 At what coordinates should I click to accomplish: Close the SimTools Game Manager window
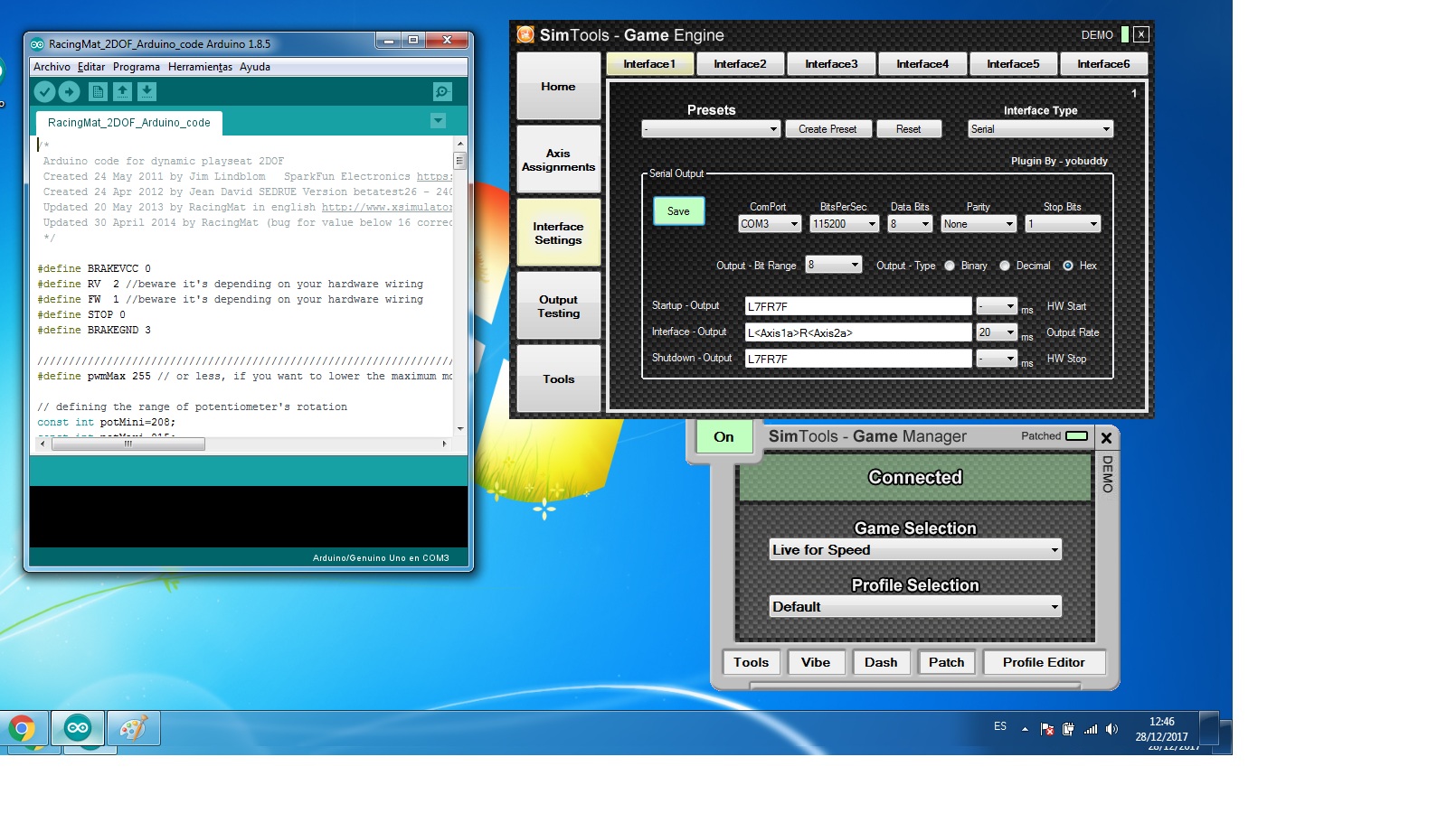1106,437
